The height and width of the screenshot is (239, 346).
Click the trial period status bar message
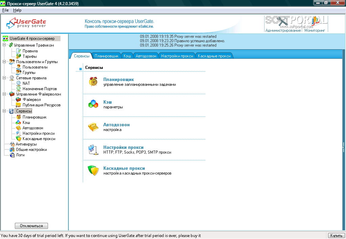pos(101,236)
